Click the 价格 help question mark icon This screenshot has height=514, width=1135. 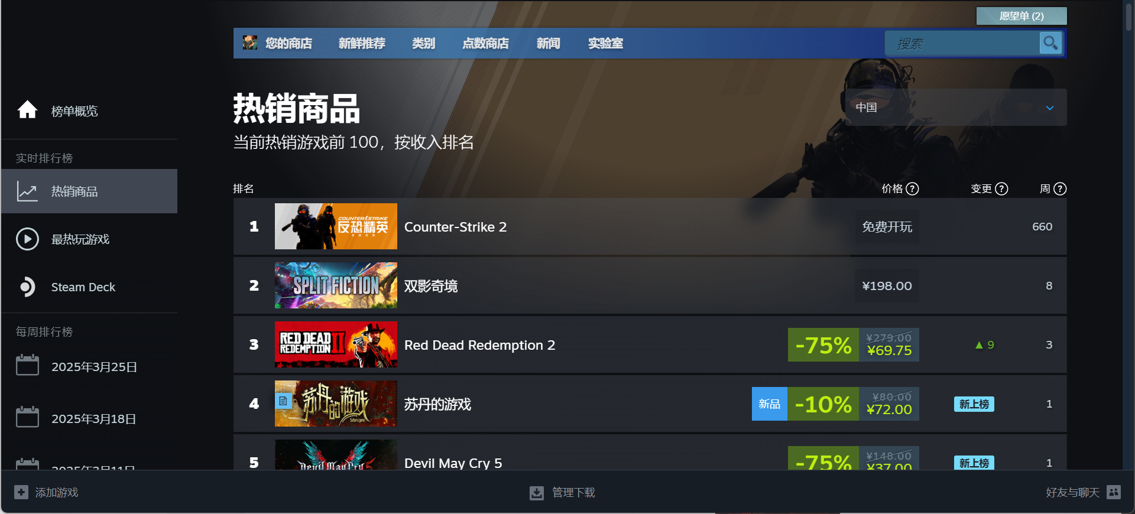point(913,188)
